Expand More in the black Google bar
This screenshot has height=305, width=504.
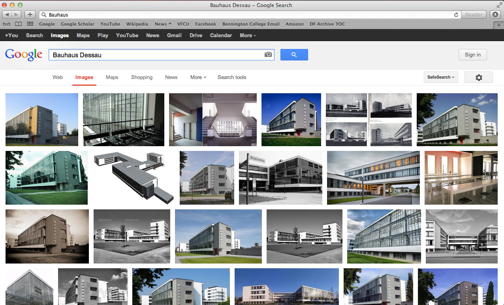[x=248, y=35]
